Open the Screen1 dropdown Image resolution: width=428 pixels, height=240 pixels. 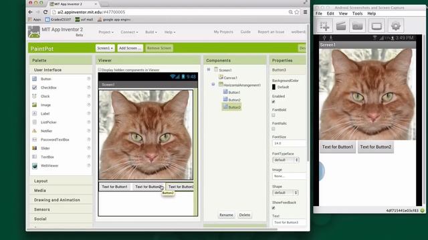[105, 48]
